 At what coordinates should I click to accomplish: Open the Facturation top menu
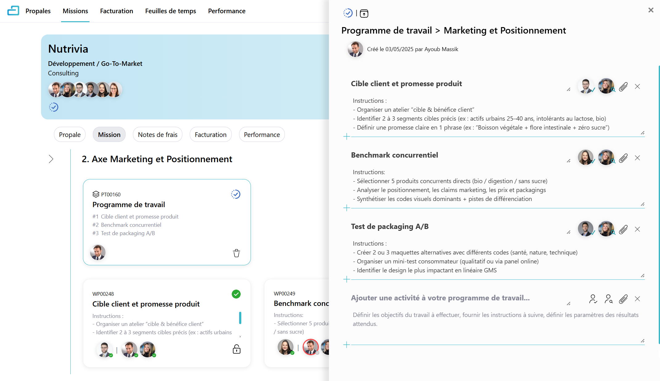pos(116,11)
